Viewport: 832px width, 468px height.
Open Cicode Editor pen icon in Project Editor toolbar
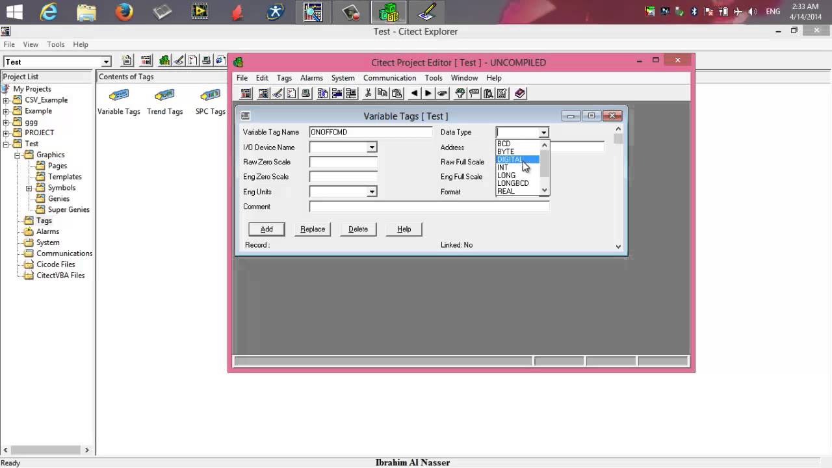click(278, 93)
